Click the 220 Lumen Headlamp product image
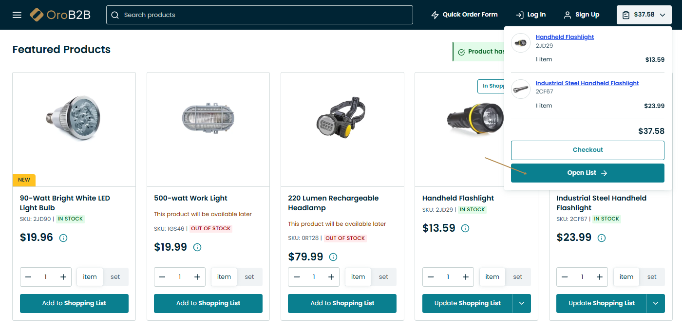This screenshot has width=682, height=330. [342, 118]
